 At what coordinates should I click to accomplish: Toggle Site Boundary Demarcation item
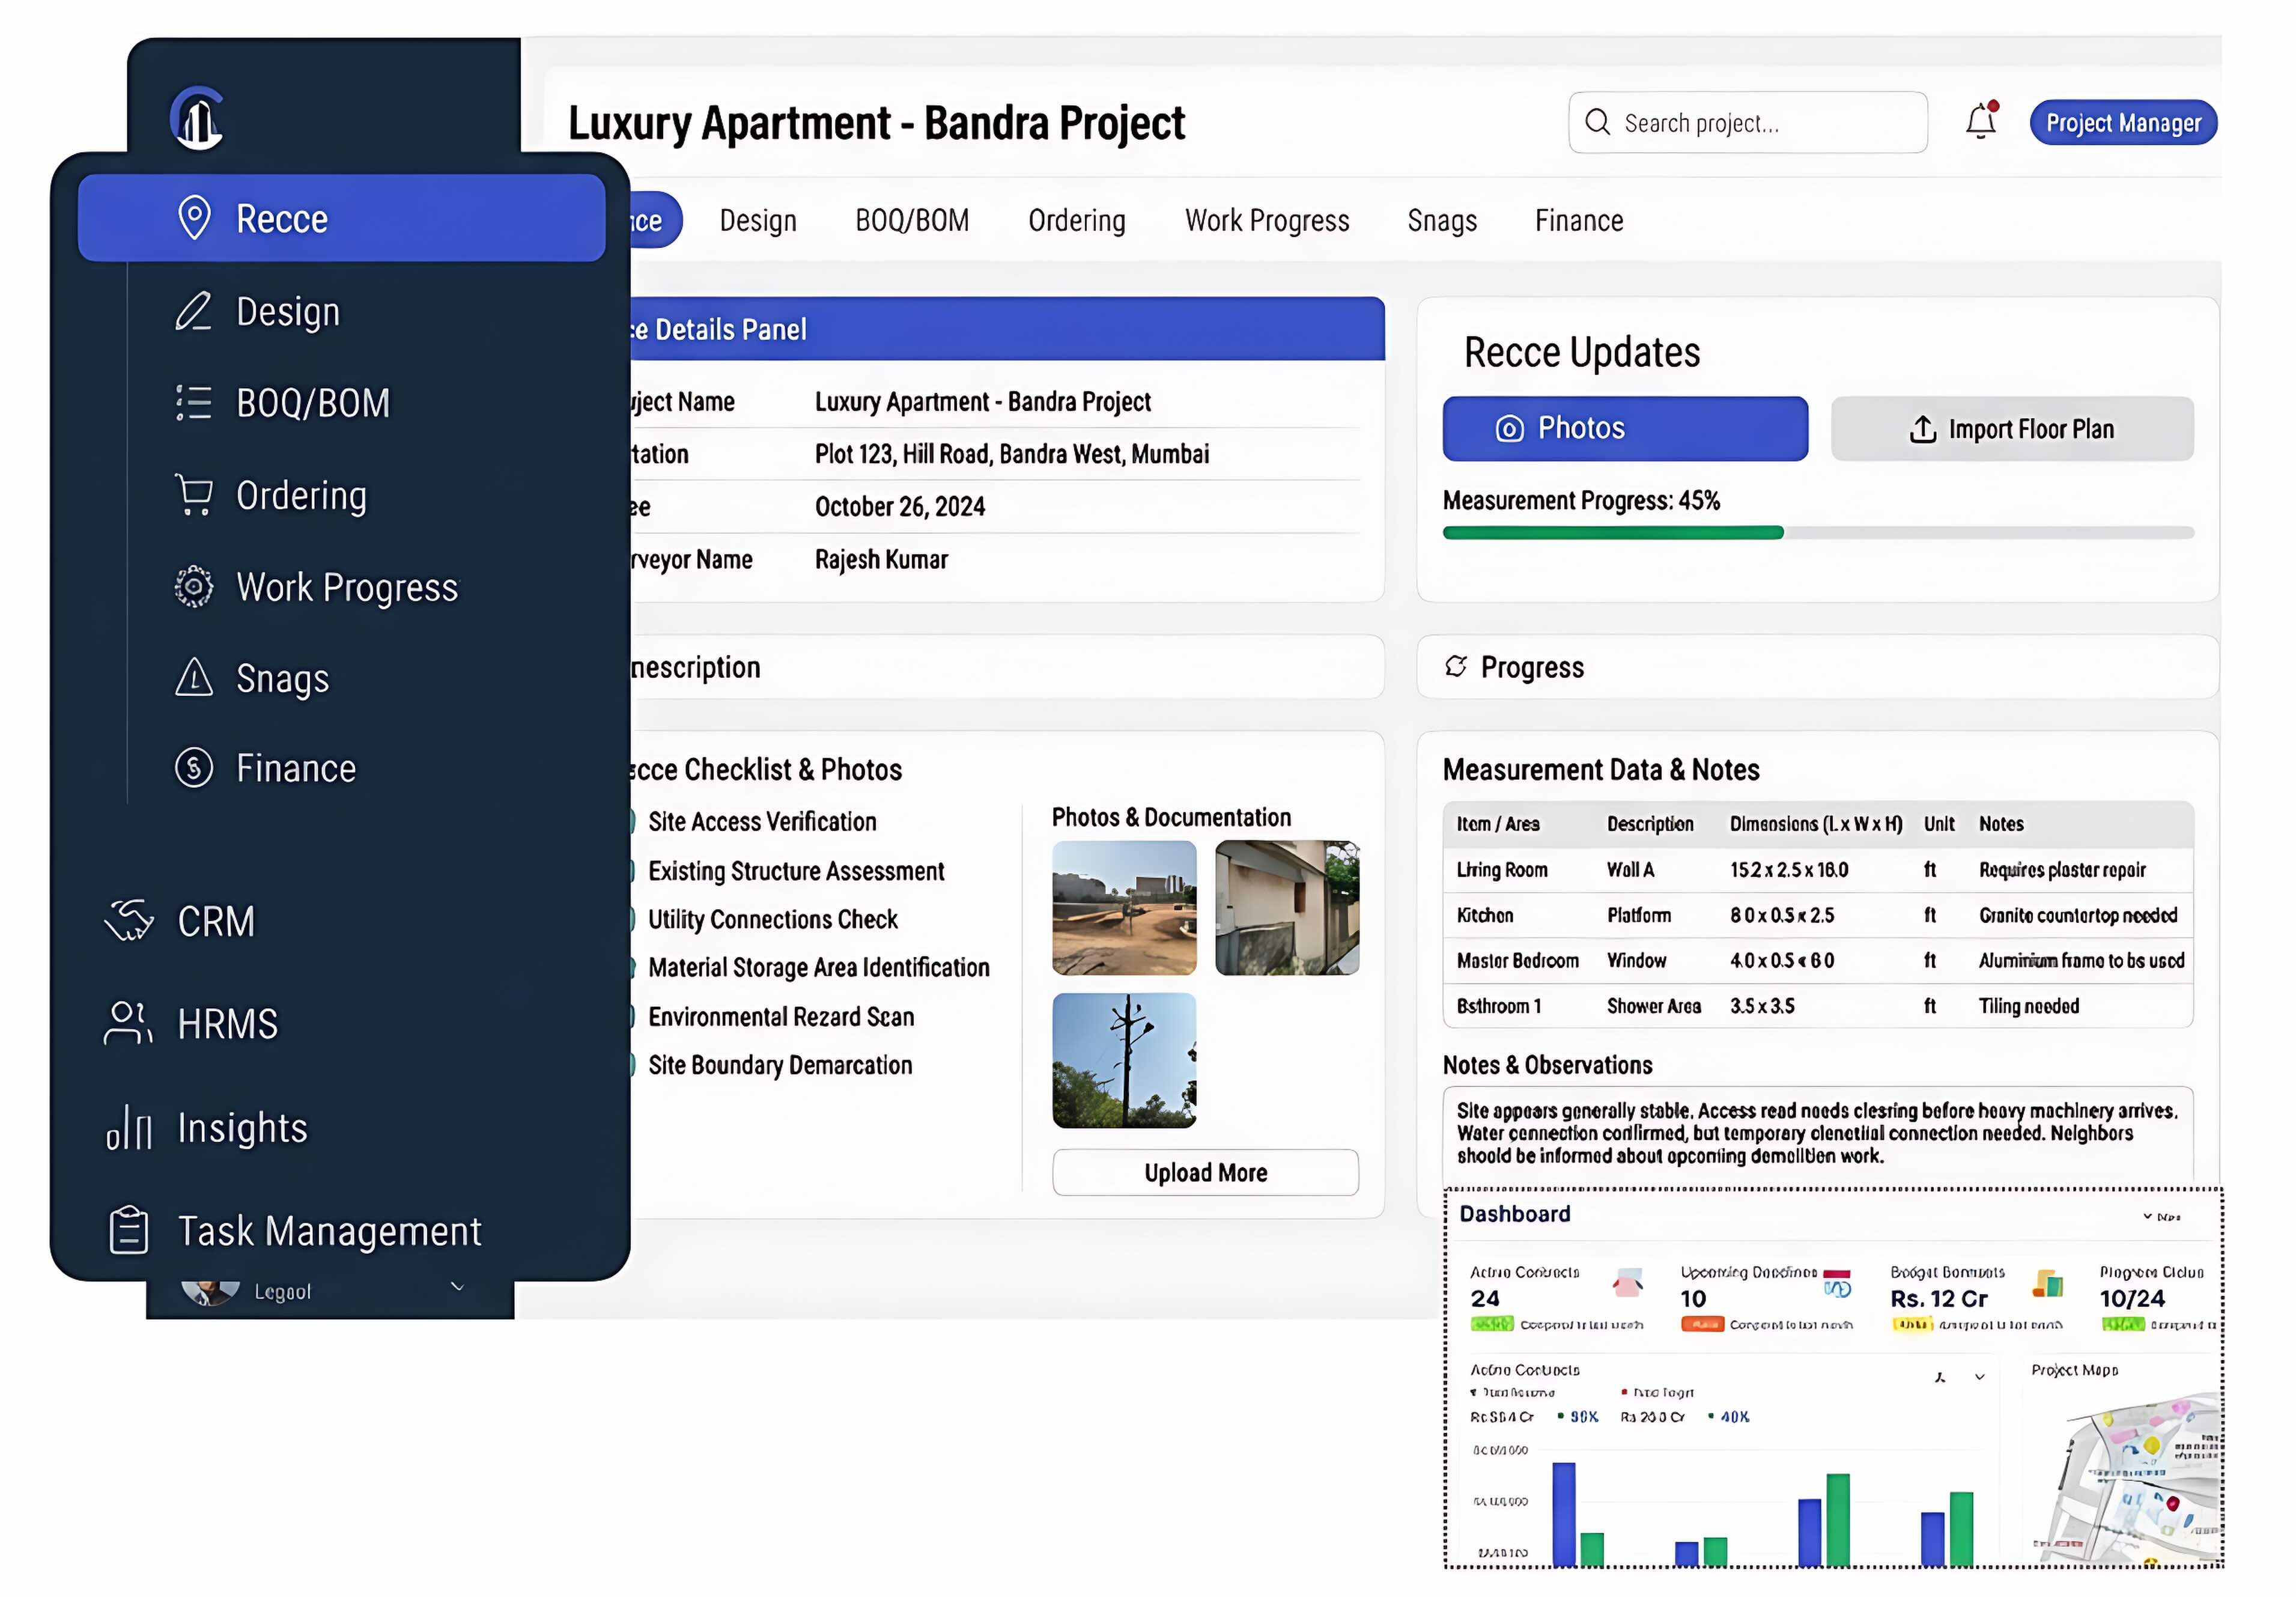point(633,1065)
